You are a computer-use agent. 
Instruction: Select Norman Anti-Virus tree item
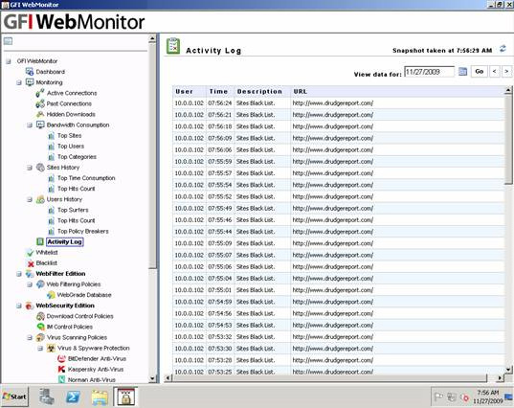(x=92, y=380)
